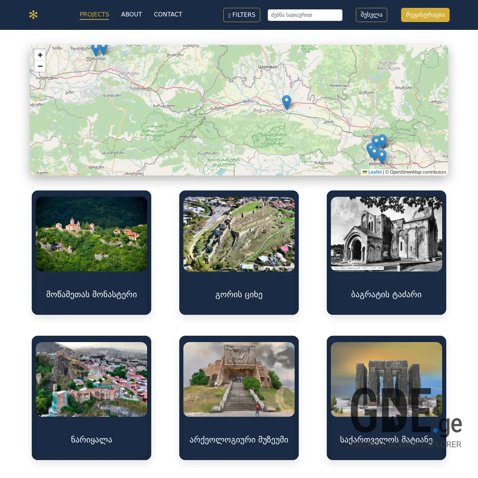Click the შესვლა login button
The image size is (478, 478).
coord(371,15)
